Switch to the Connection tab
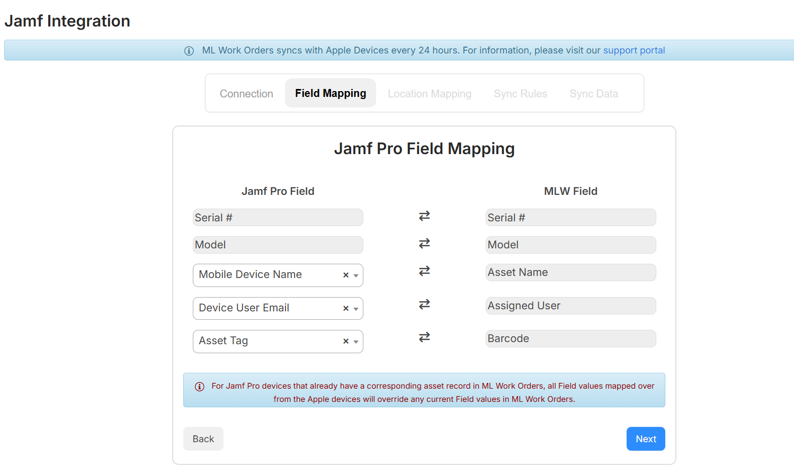Image resolution: width=794 pixels, height=475 pixels. tap(246, 94)
